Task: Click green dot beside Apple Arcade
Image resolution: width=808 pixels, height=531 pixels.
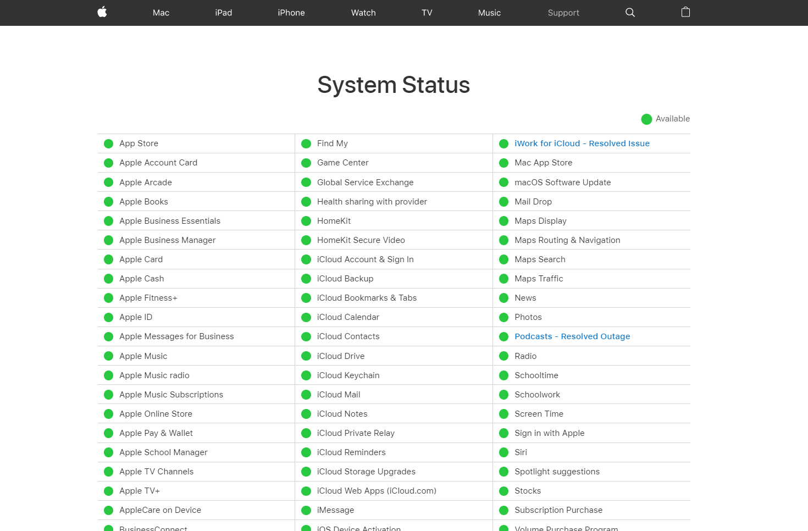Action: pos(109,182)
